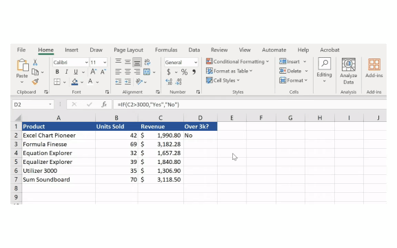Increase indent in Alignment group
This screenshot has height=248, width=397.
[128, 82]
